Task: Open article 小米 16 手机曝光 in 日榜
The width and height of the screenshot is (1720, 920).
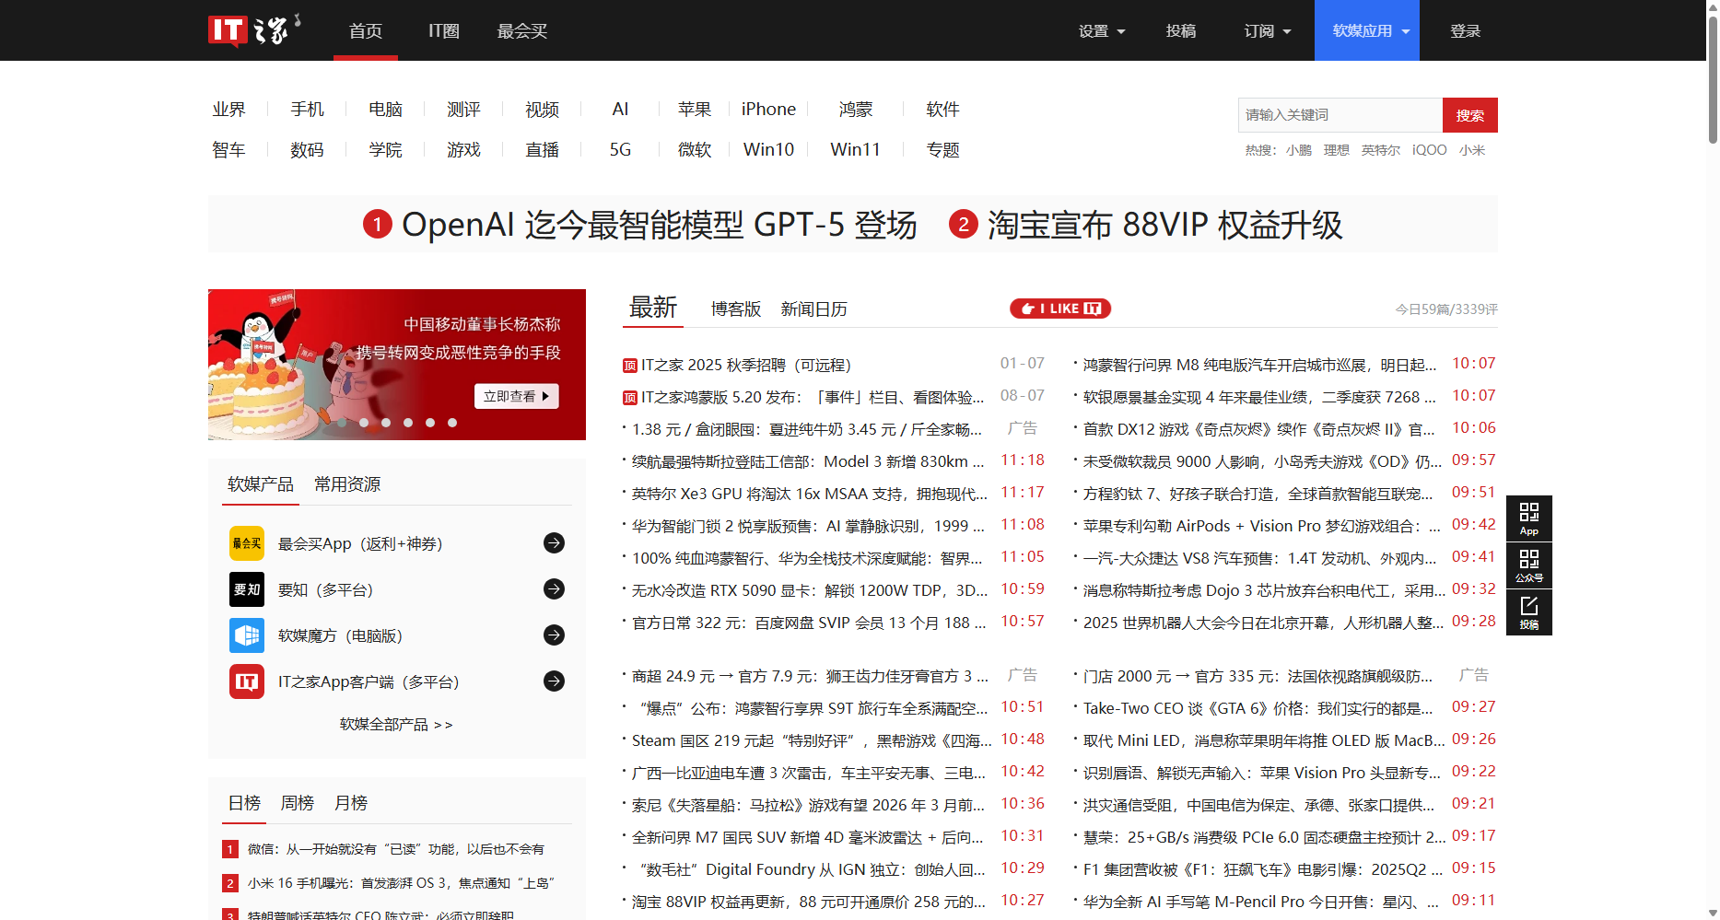Action: pyautogui.click(x=401, y=883)
